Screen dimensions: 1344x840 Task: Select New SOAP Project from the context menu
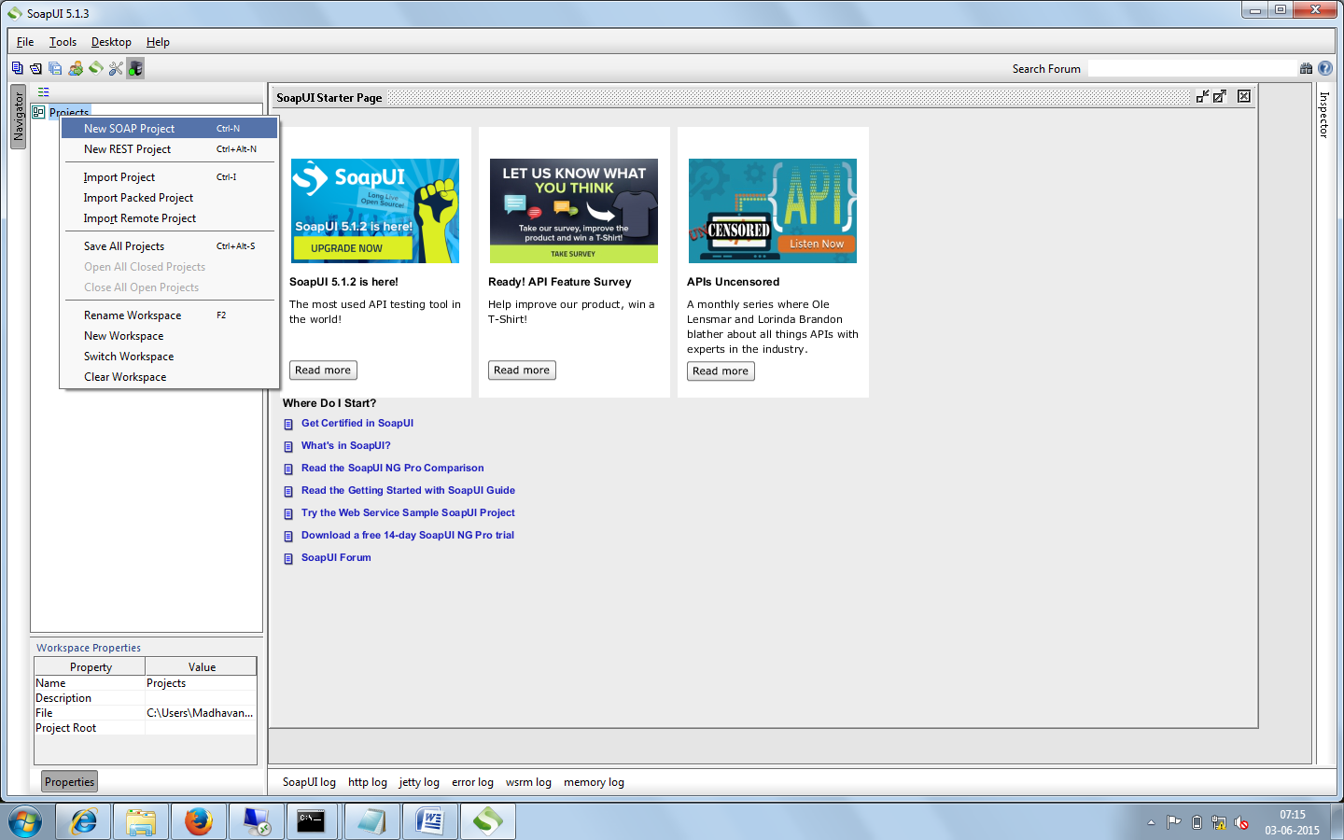pos(169,129)
